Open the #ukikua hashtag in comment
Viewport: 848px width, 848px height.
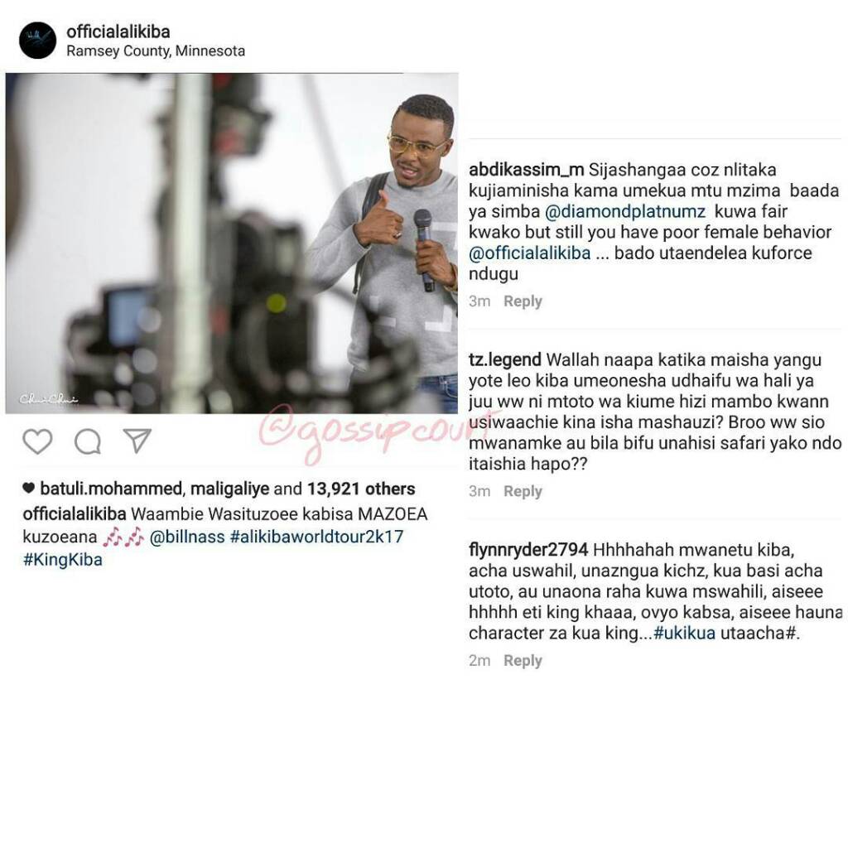click(685, 633)
